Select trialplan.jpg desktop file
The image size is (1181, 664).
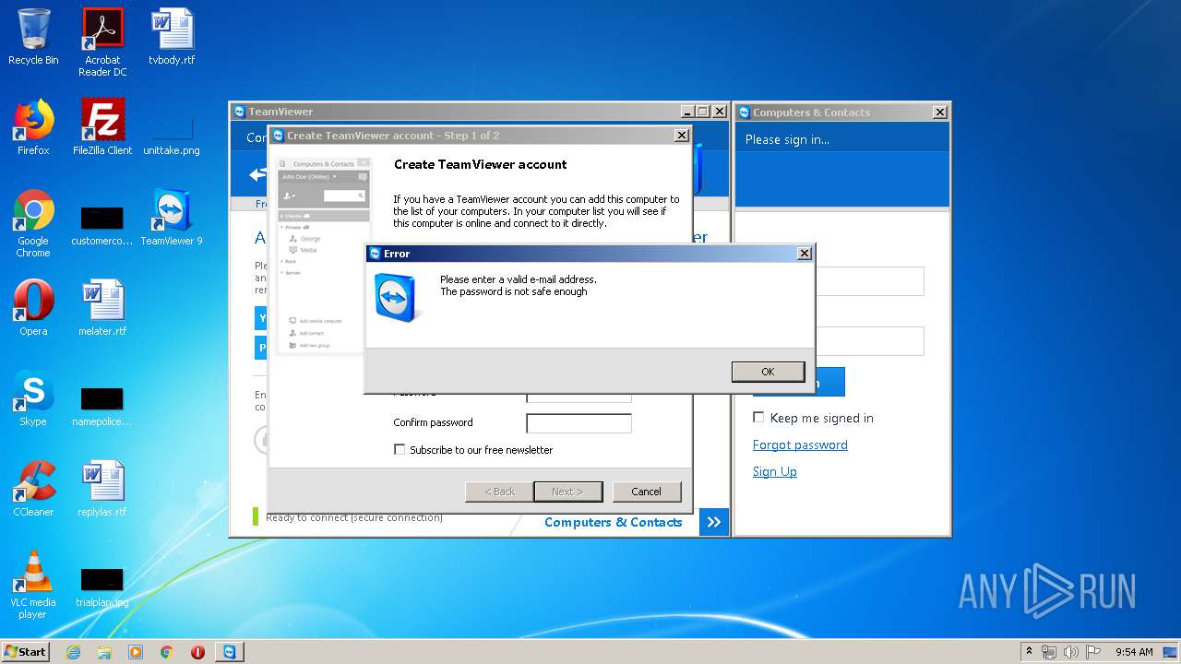tap(102, 587)
